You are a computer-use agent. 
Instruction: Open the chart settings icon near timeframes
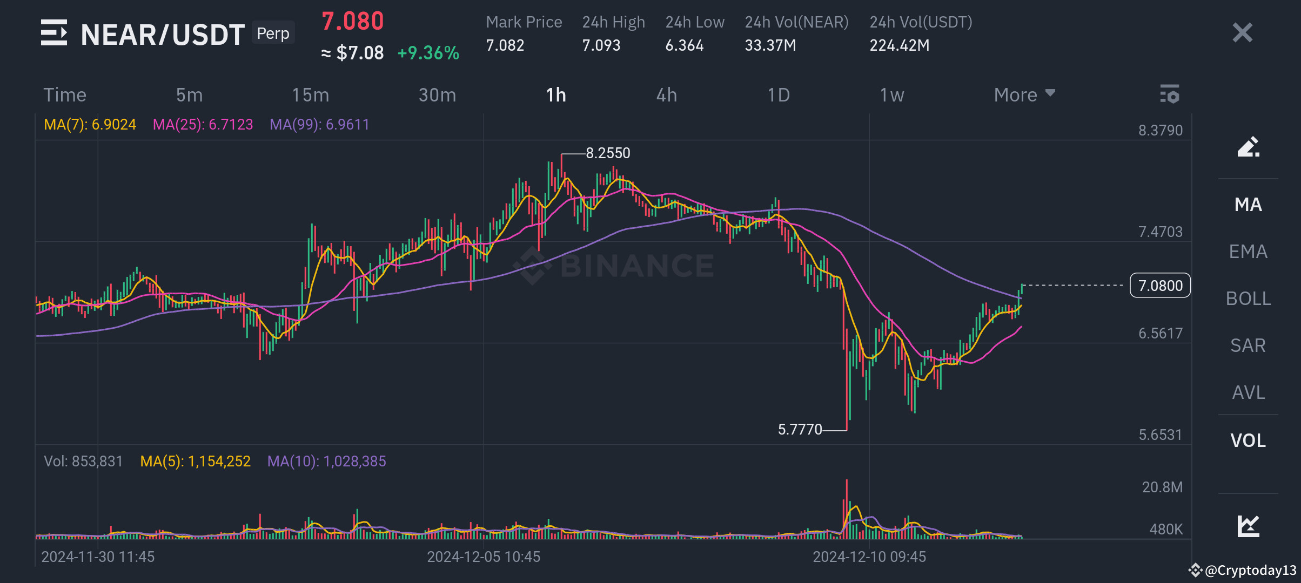pos(1170,94)
